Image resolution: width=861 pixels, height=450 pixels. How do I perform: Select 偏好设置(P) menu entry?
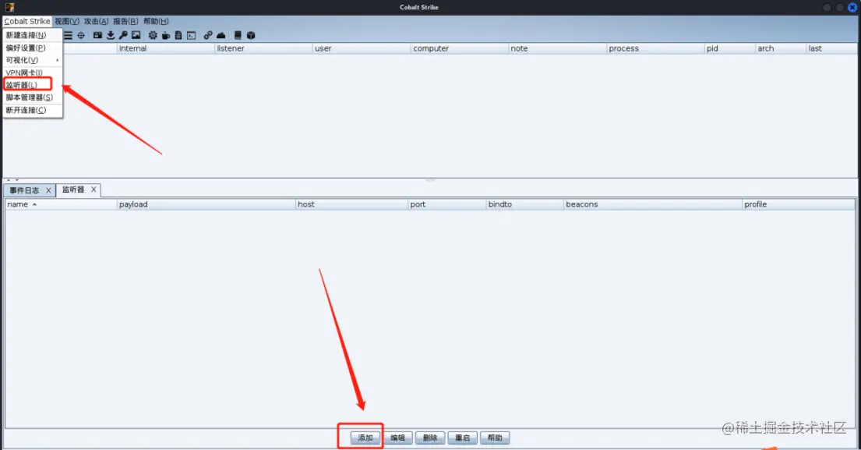[33, 48]
